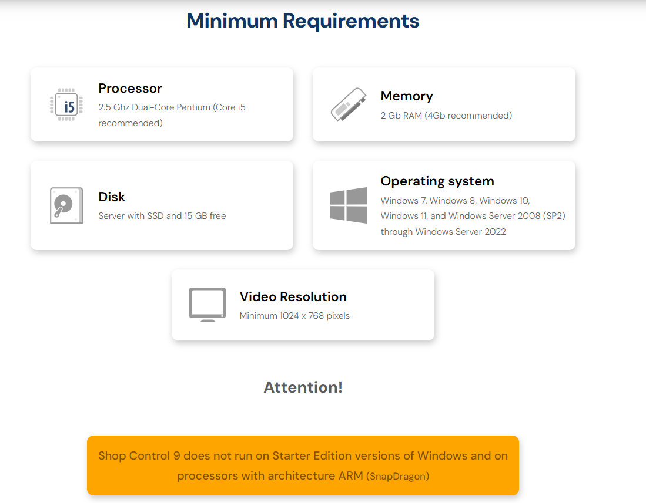Click the Disk card title
Viewport: 646px width, 503px height.
pos(112,197)
